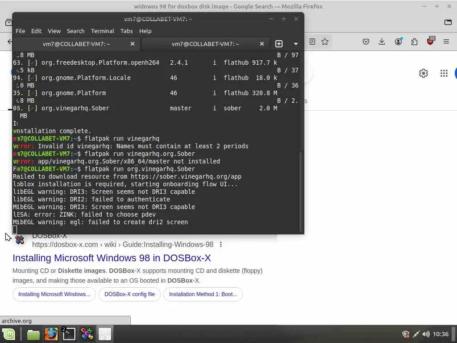Close the second terminal tab

262,44
